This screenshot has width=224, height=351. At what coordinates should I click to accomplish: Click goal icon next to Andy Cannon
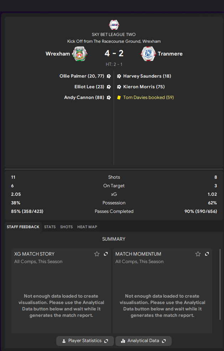(x=109, y=98)
